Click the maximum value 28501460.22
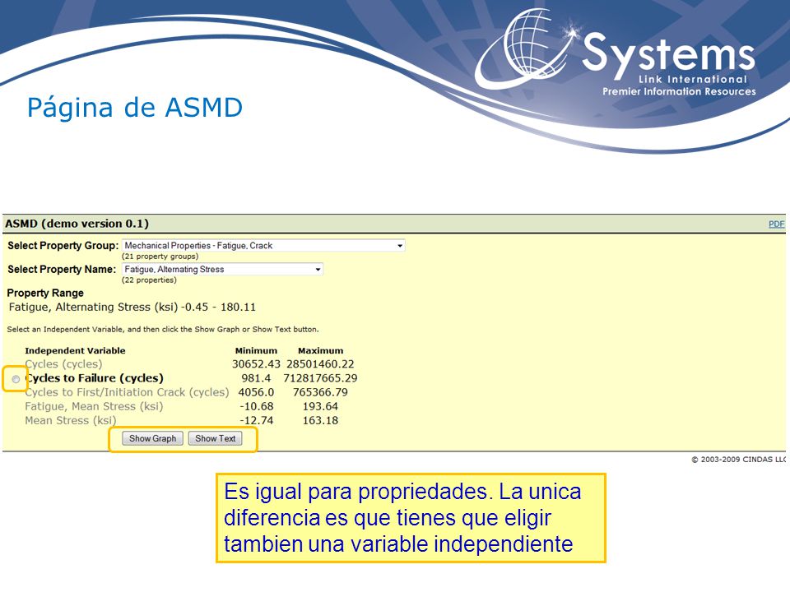 click(320, 364)
